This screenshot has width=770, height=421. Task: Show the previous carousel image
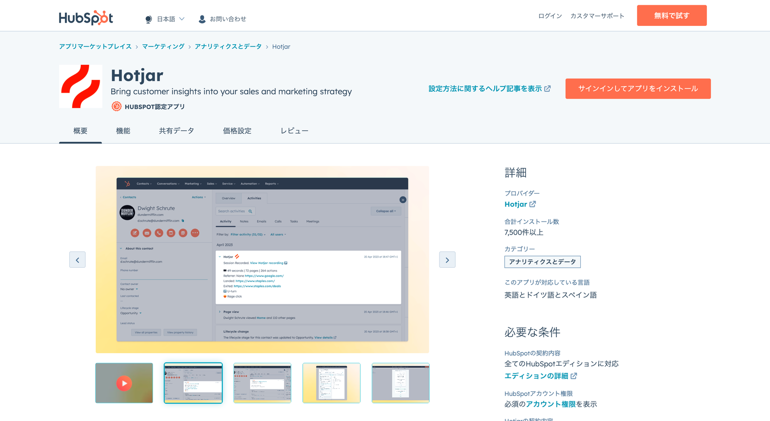(77, 260)
